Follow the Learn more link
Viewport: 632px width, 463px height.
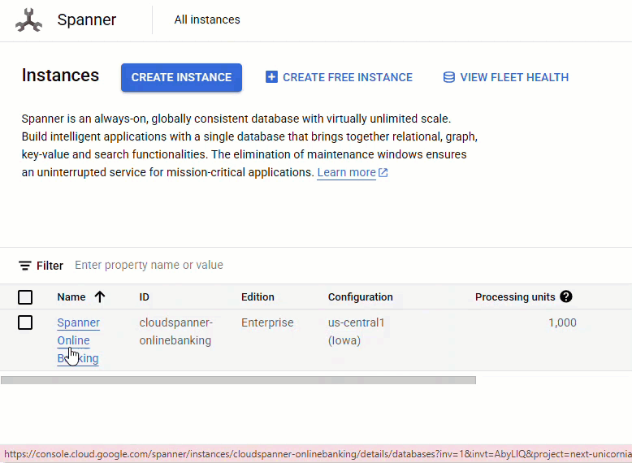coord(346,173)
